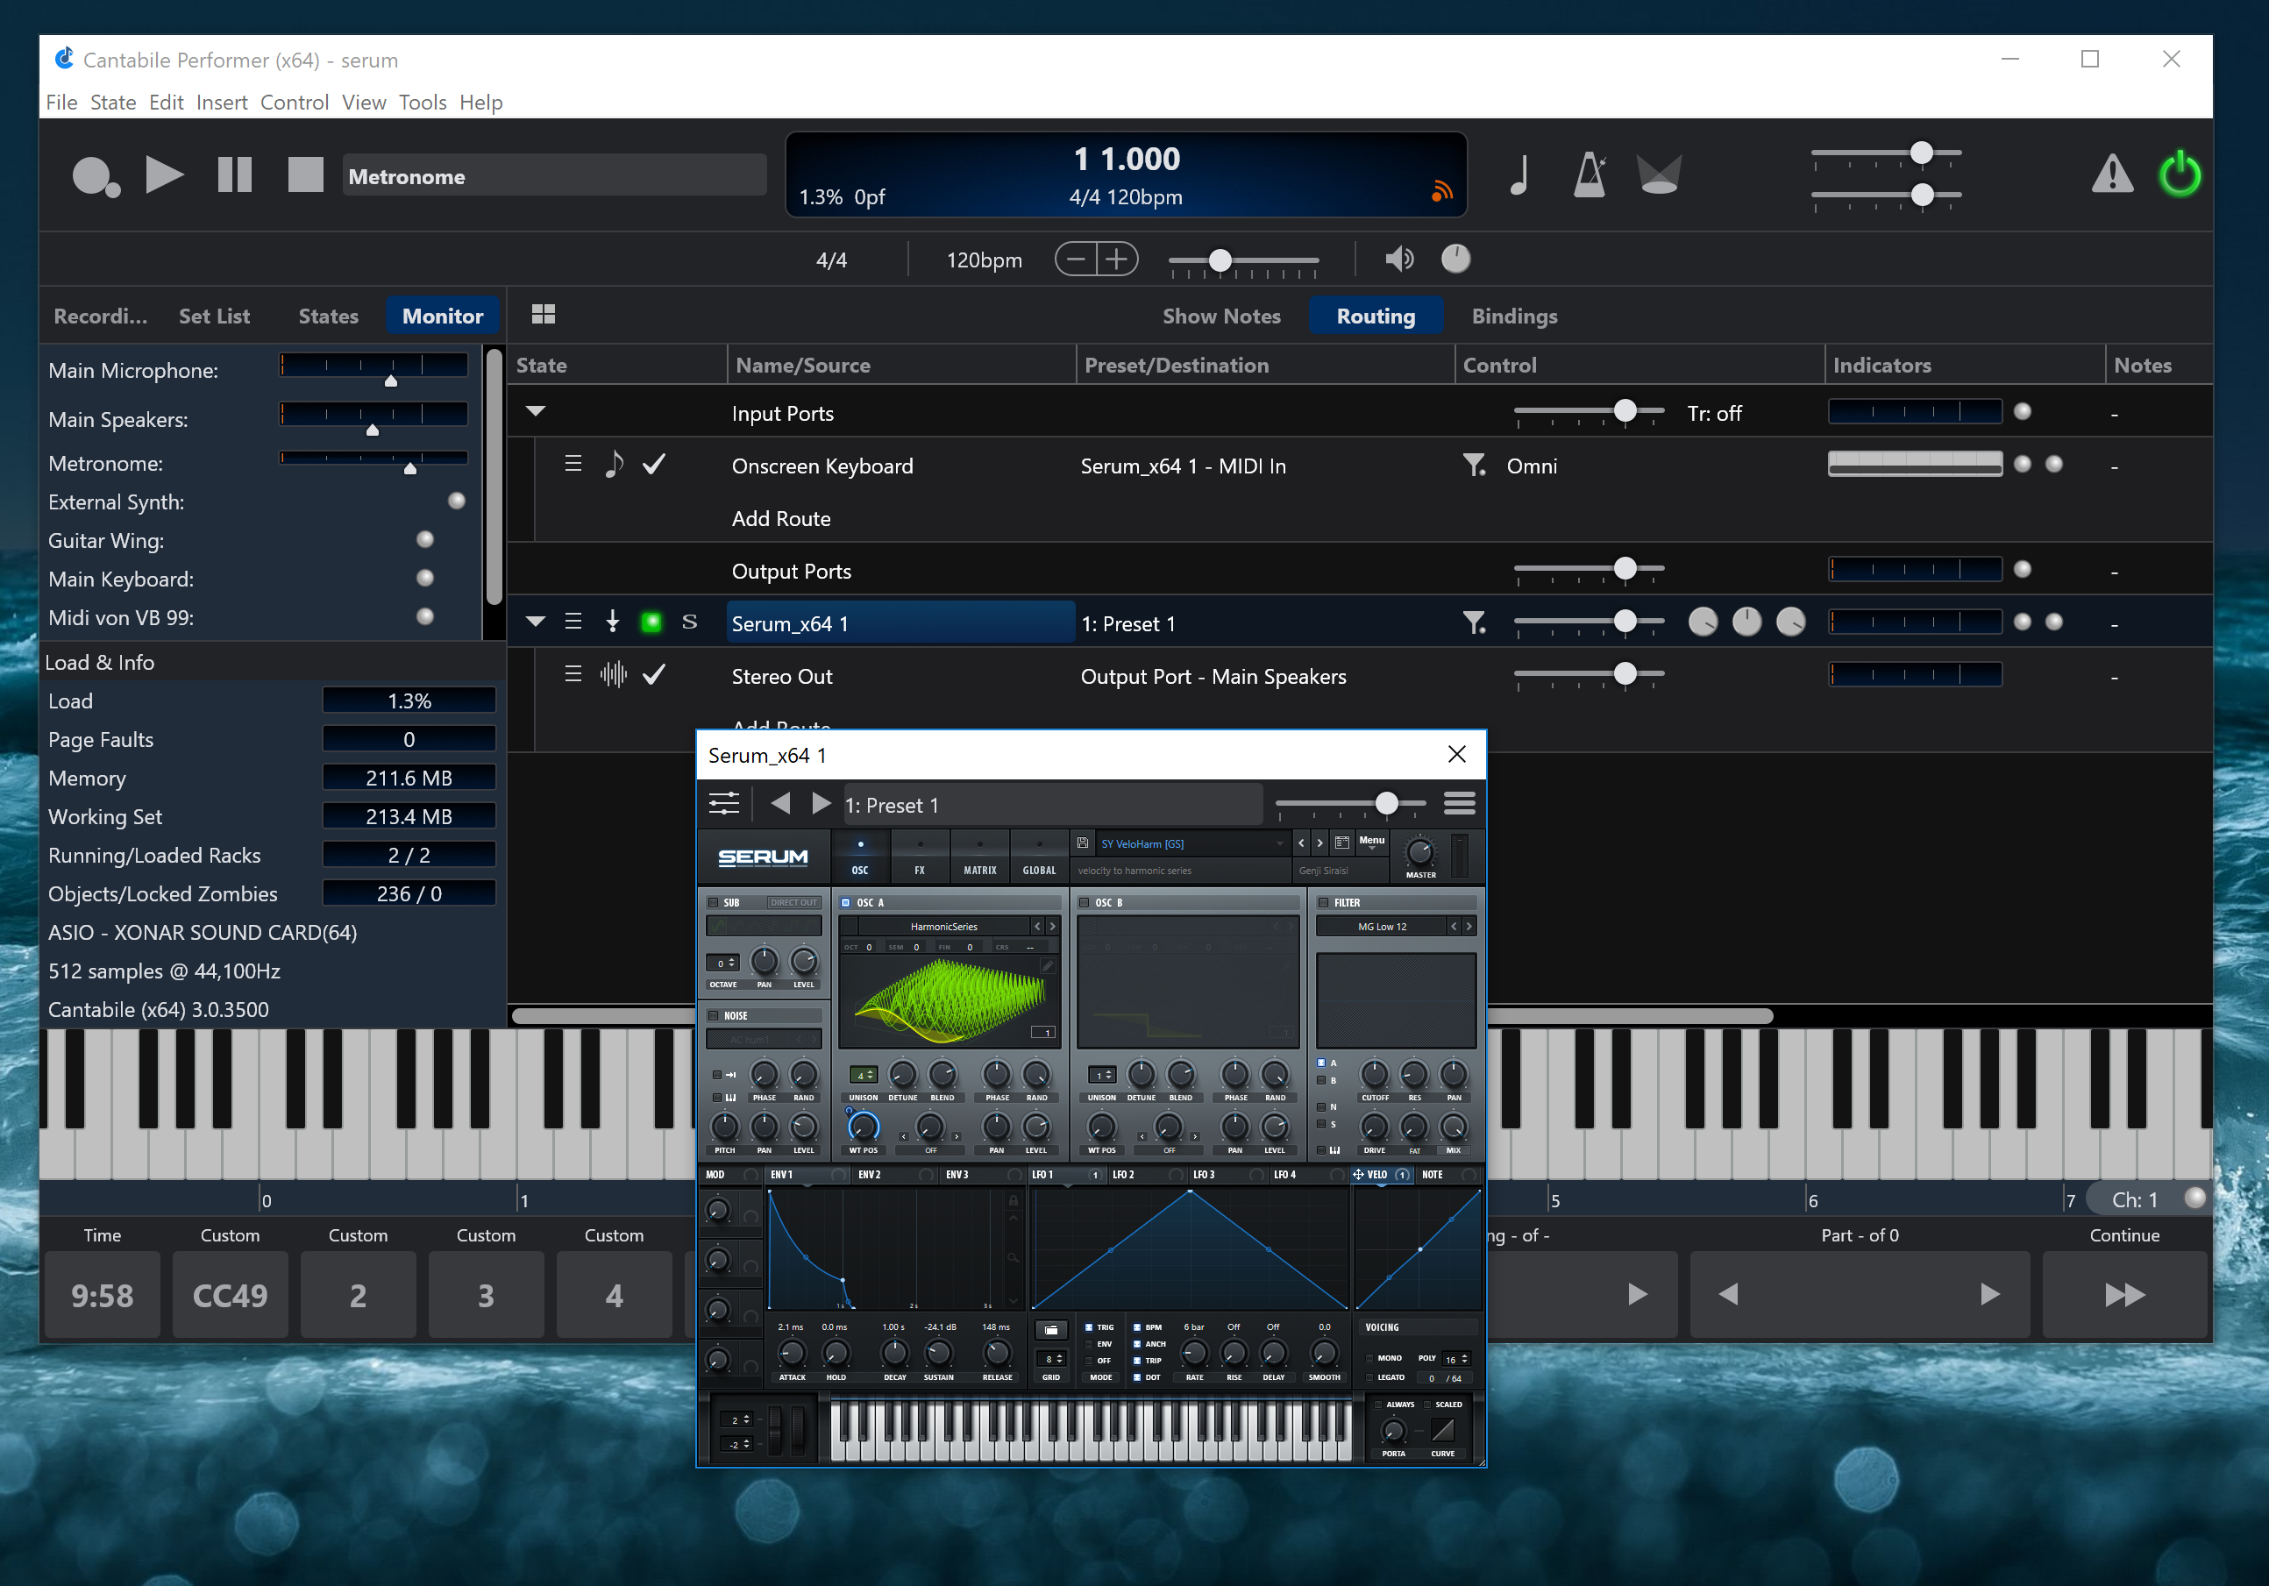Collapse the Input Ports section arrow
Viewport: 2269px width, 1586px height.
click(536, 411)
